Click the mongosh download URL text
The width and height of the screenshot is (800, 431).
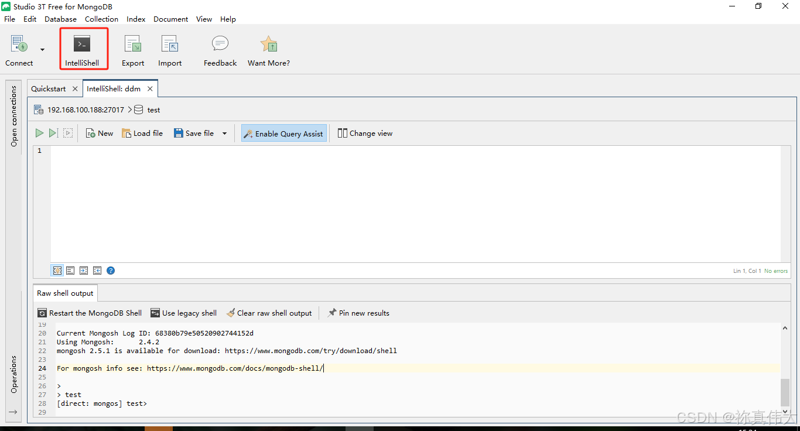(311, 351)
